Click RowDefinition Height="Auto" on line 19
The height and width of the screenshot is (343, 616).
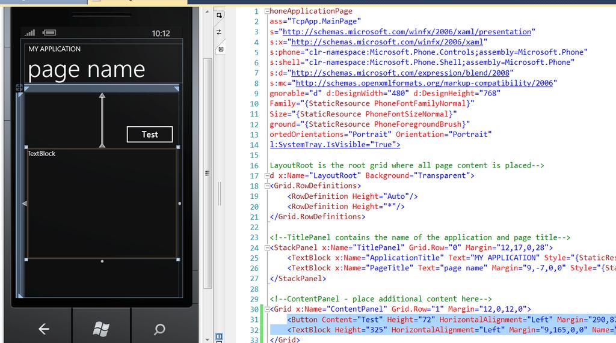(353, 196)
